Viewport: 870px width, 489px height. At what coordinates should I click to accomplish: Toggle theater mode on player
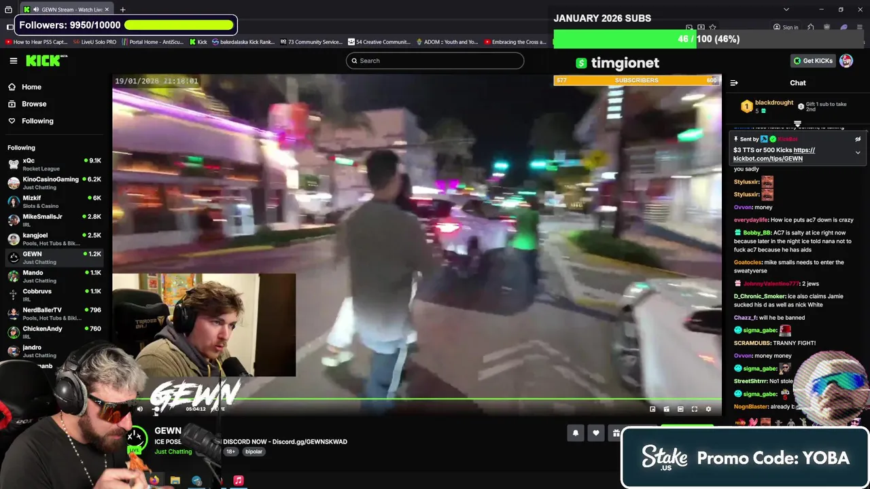pyautogui.click(x=680, y=409)
